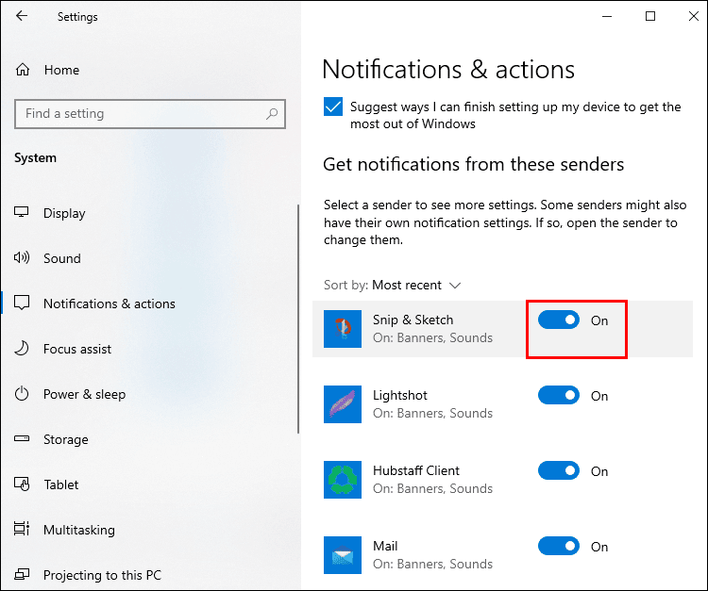Click 'On: Banners, Sounds' under Mail
The height and width of the screenshot is (591, 708).
click(x=432, y=564)
